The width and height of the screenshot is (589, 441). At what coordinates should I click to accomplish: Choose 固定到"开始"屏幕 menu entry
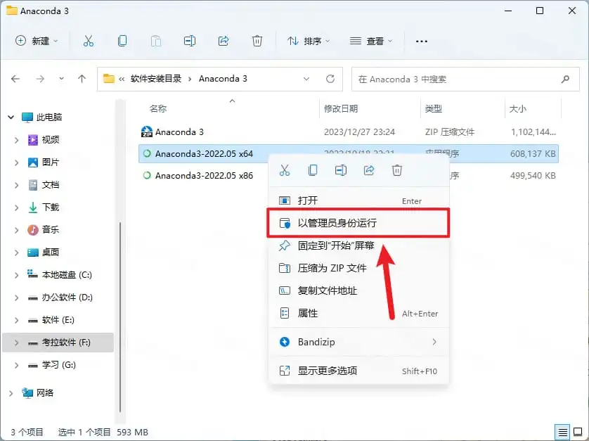coord(359,245)
